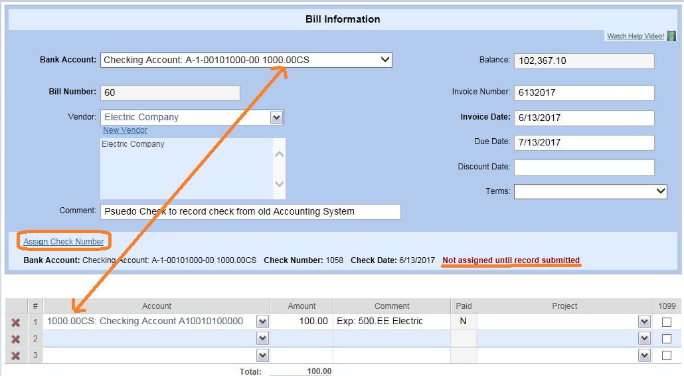The image size is (684, 376).
Task: Click the Assign Check Number link
Action: click(x=64, y=241)
